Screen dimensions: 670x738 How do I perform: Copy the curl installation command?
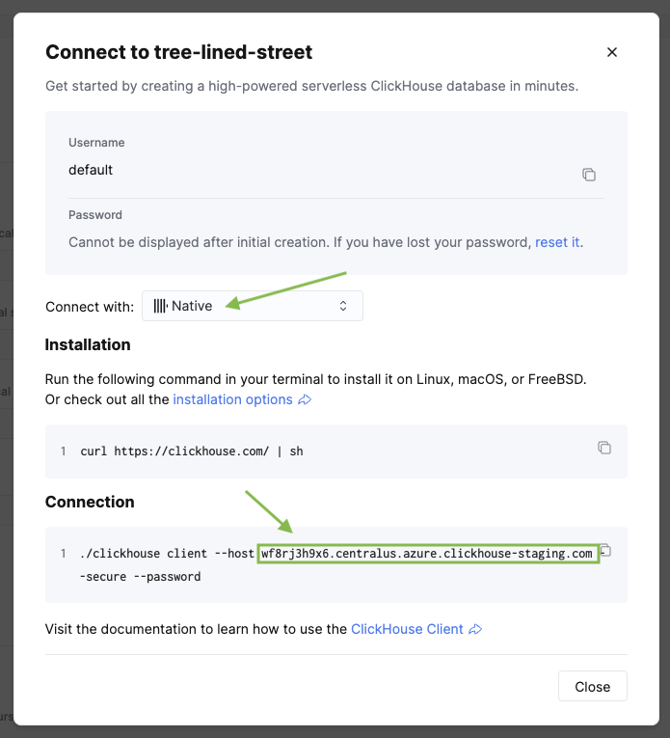pyautogui.click(x=604, y=448)
